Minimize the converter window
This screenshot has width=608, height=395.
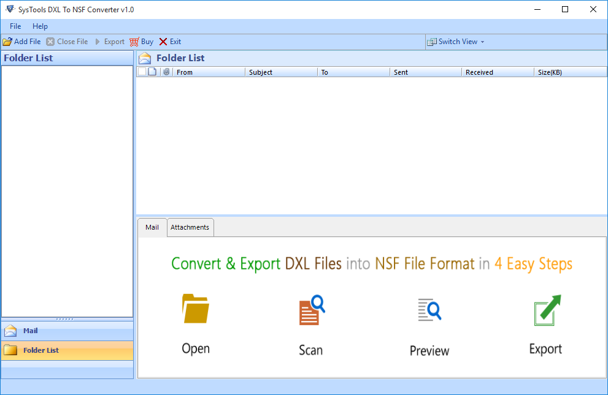pyautogui.click(x=537, y=9)
